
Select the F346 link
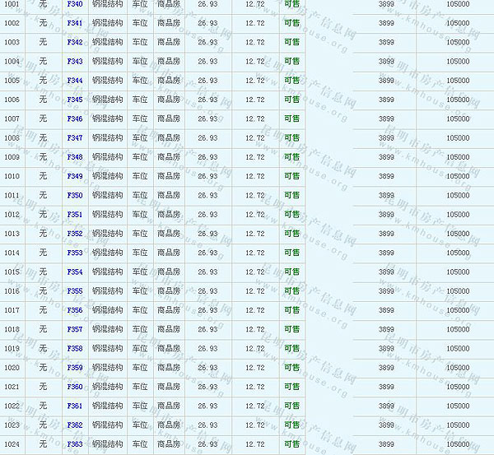pyautogui.click(x=74, y=118)
